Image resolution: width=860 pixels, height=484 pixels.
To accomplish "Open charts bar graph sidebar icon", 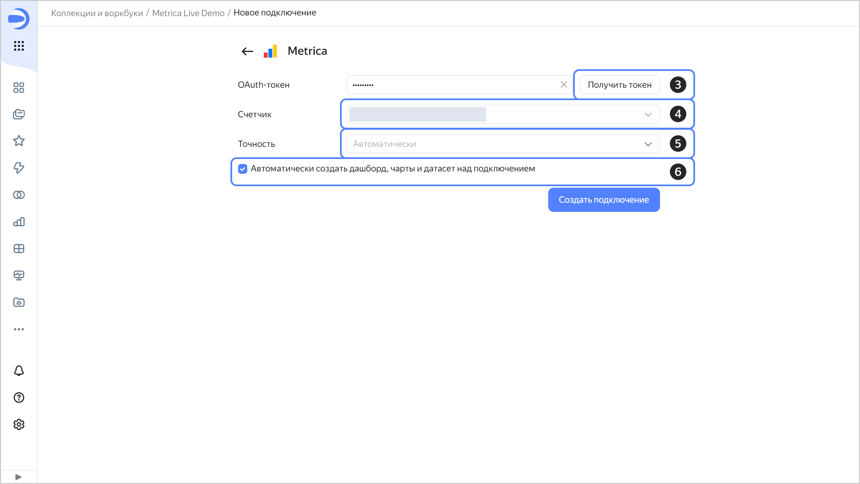I will 19,222.
